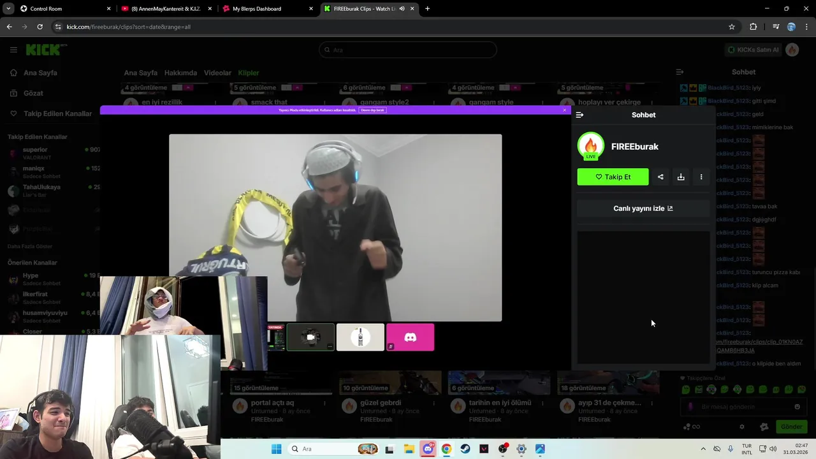Open the maniqx channel in followed list
The height and width of the screenshot is (459, 816).
53,172
